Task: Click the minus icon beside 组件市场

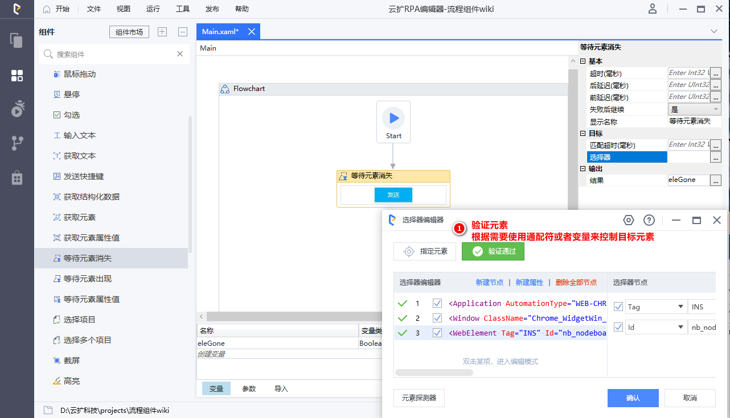Action: point(183,32)
